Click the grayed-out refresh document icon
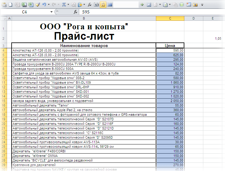Screen dimensions: 225x171 pos(156,5)
